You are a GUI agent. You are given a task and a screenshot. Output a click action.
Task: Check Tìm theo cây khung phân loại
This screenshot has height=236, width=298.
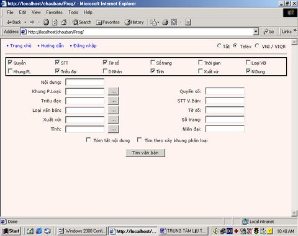[x=140, y=140]
